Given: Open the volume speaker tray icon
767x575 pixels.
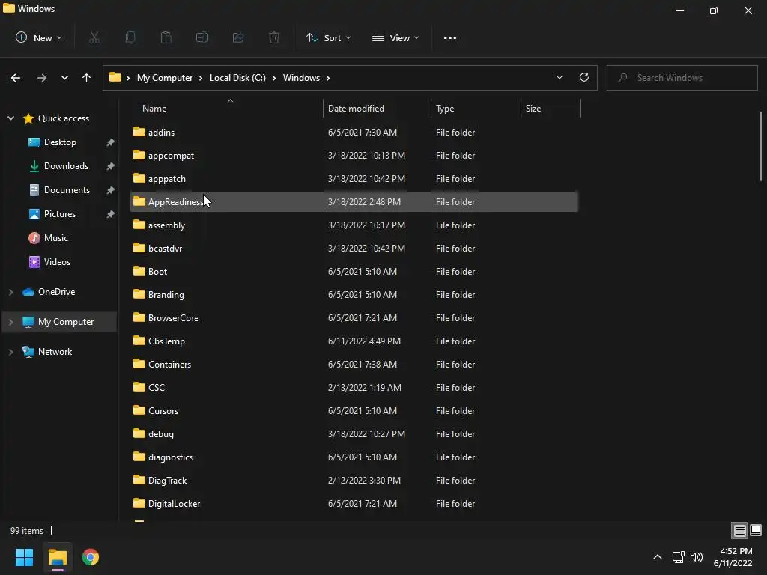Looking at the screenshot, I should [x=697, y=557].
